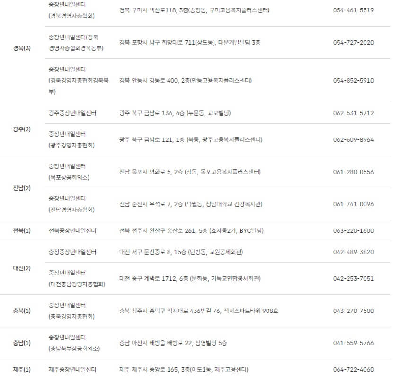
Task: Click phone number 042-253-7051
Action: point(353,278)
